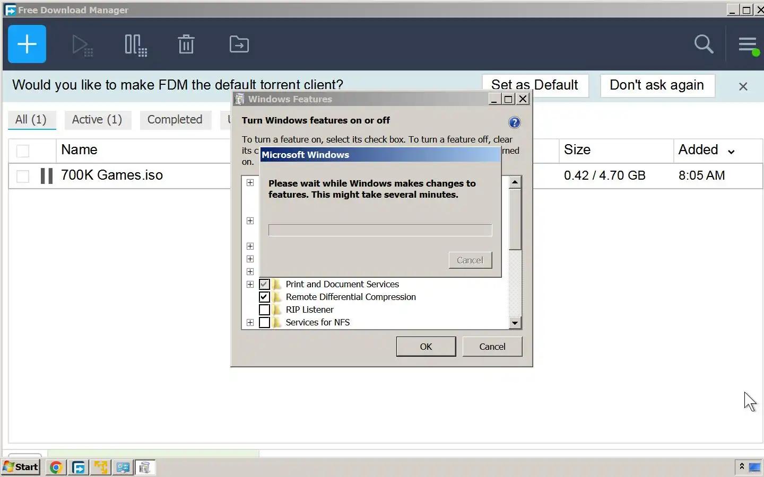Click the Added column sort arrow
Screen dimensions: 764x477
pos(731,152)
